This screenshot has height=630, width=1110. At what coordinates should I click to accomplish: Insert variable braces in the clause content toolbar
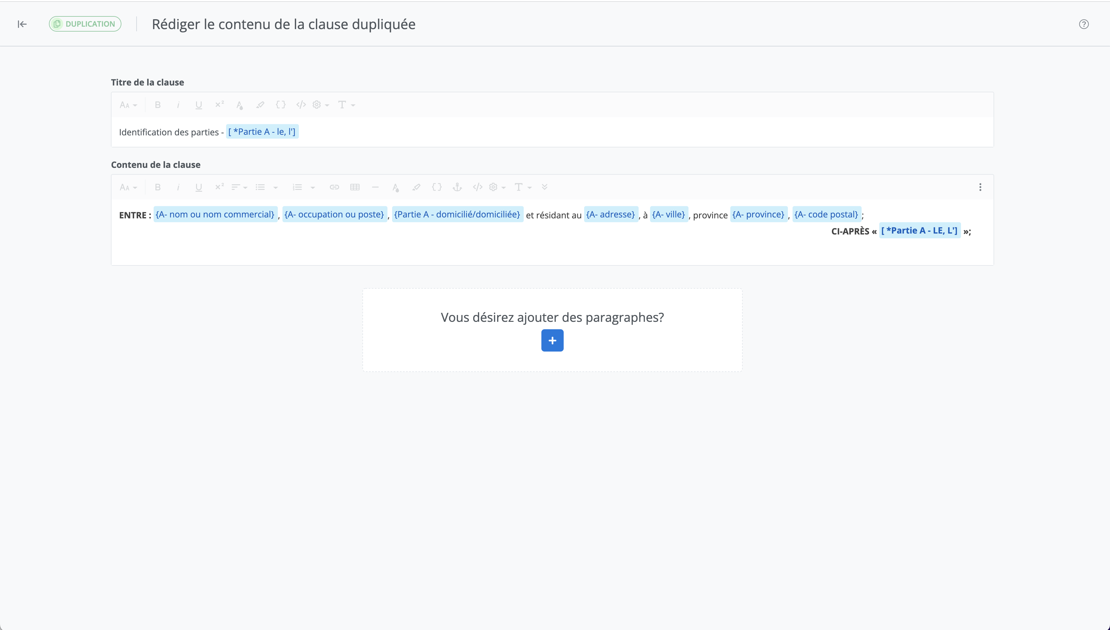[437, 187]
